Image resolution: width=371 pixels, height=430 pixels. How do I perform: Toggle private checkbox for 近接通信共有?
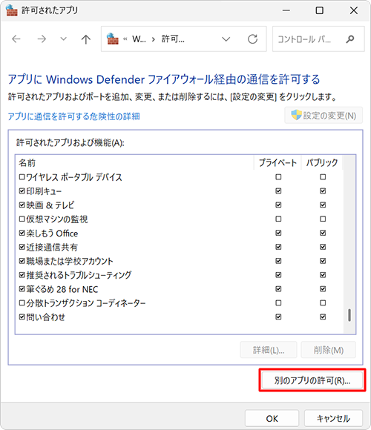[x=278, y=247]
